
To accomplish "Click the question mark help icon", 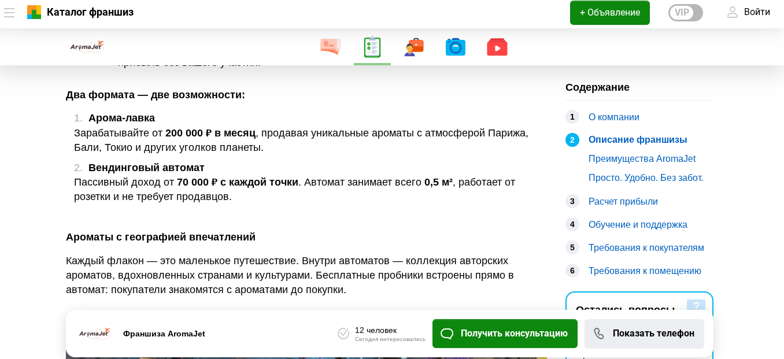I will 696,306.
